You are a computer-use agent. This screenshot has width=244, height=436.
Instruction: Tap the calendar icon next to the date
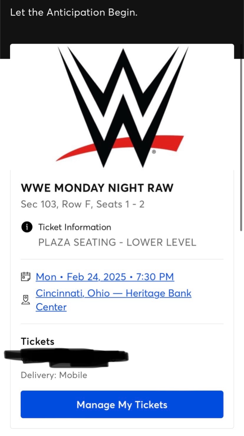26,277
